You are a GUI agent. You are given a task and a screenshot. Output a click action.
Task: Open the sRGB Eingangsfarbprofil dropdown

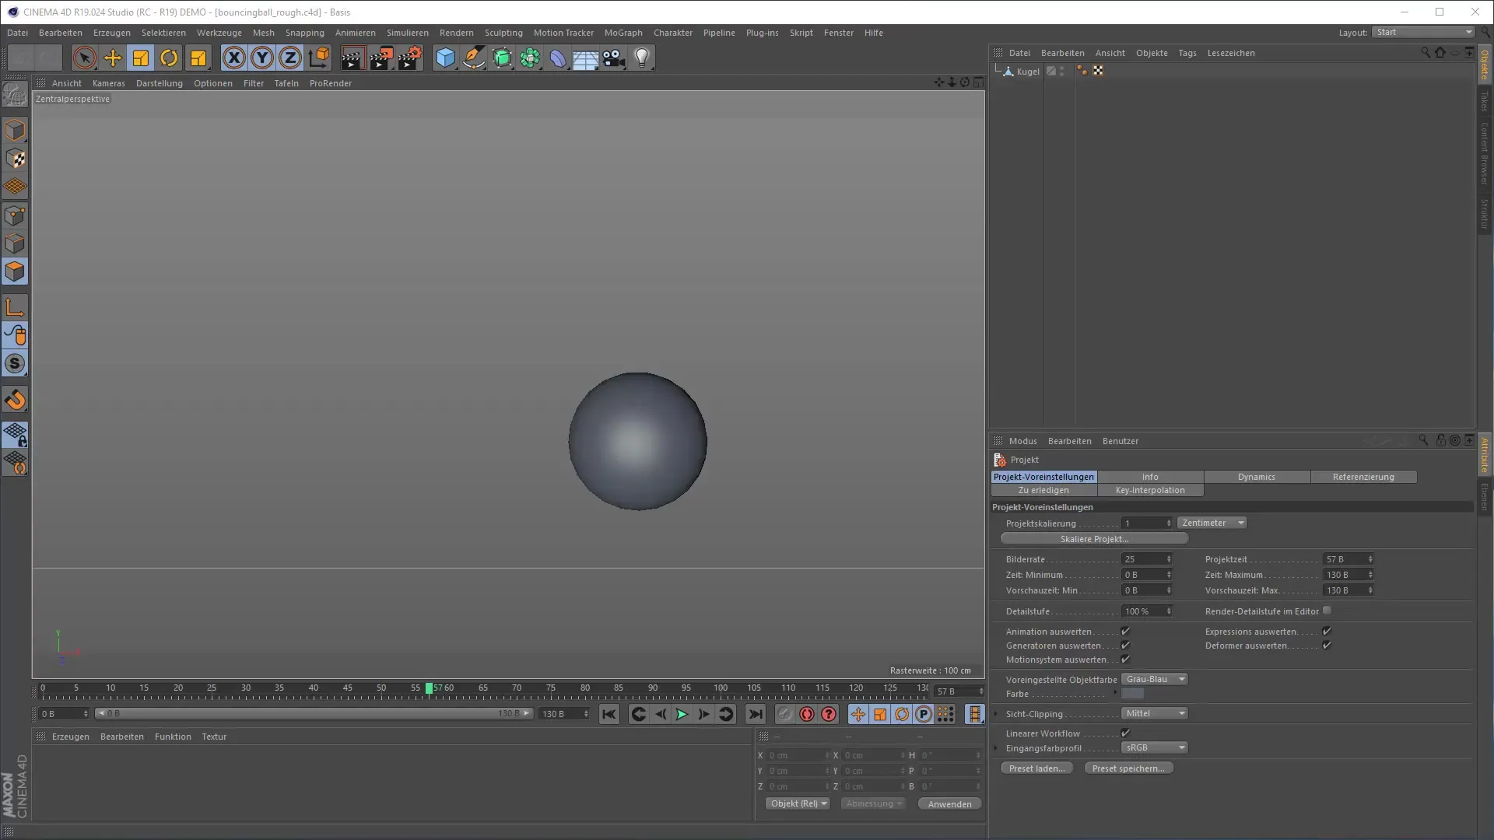(1154, 747)
